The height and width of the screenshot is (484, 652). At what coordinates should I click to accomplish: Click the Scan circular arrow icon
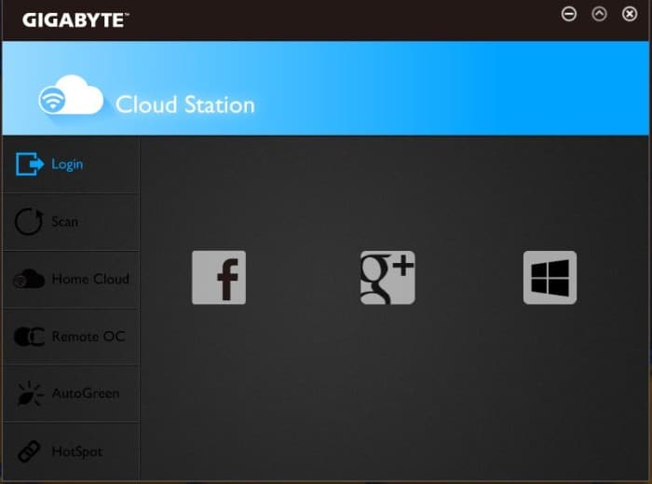pyautogui.click(x=29, y=222)
